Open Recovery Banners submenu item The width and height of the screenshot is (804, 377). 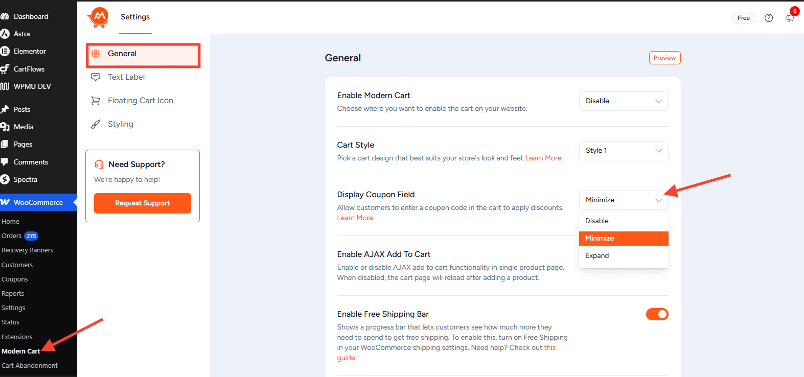pyautogui.click(x=27, y=250)
